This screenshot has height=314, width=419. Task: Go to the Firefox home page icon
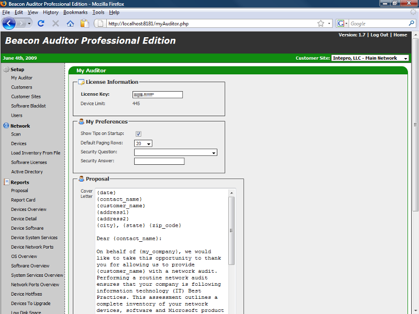click(x=70, y=24)
